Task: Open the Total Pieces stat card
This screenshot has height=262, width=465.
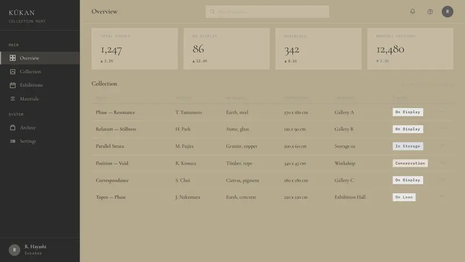Action: pos(135,49)
